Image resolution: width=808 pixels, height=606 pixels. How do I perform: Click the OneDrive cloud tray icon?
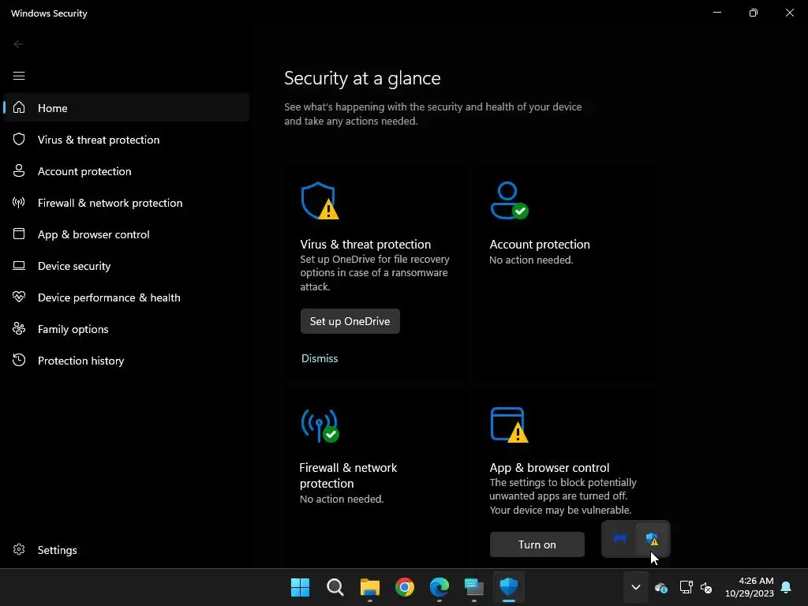[661, 587]
